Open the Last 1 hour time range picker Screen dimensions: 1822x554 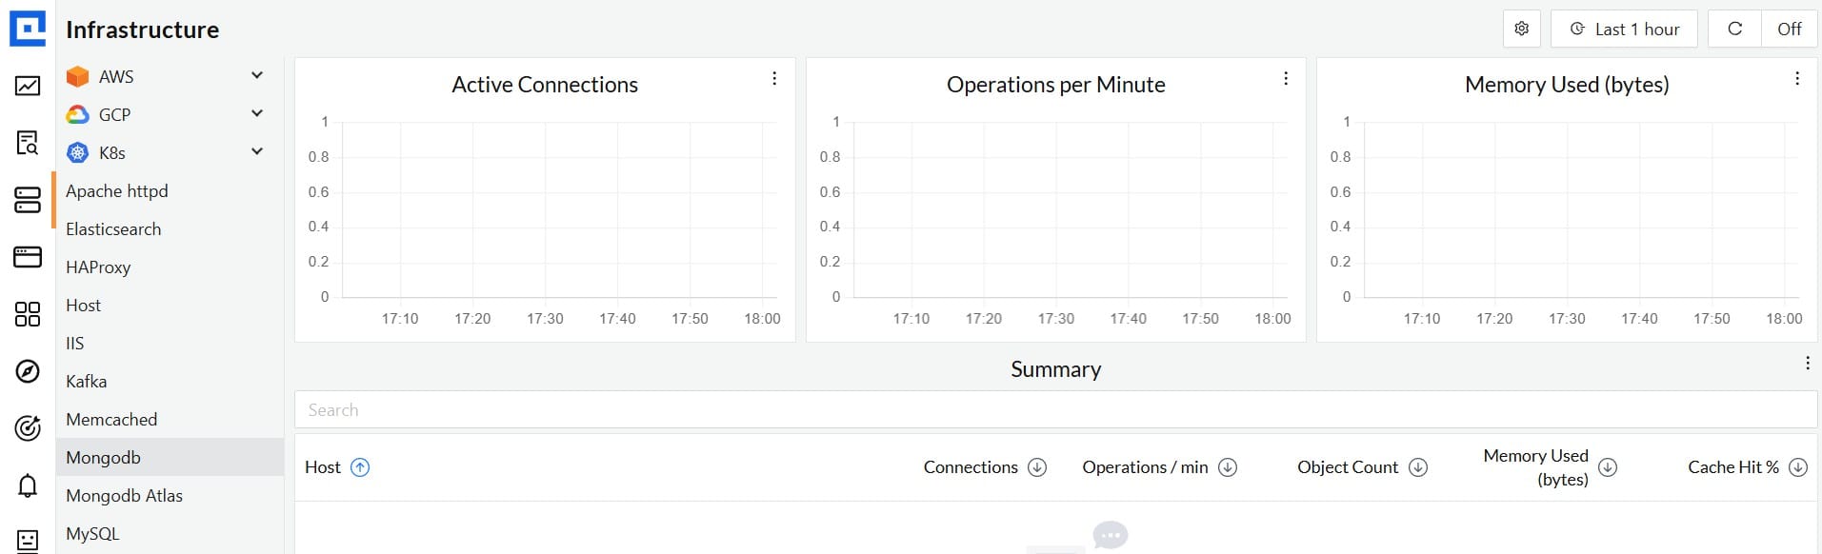1624,29
